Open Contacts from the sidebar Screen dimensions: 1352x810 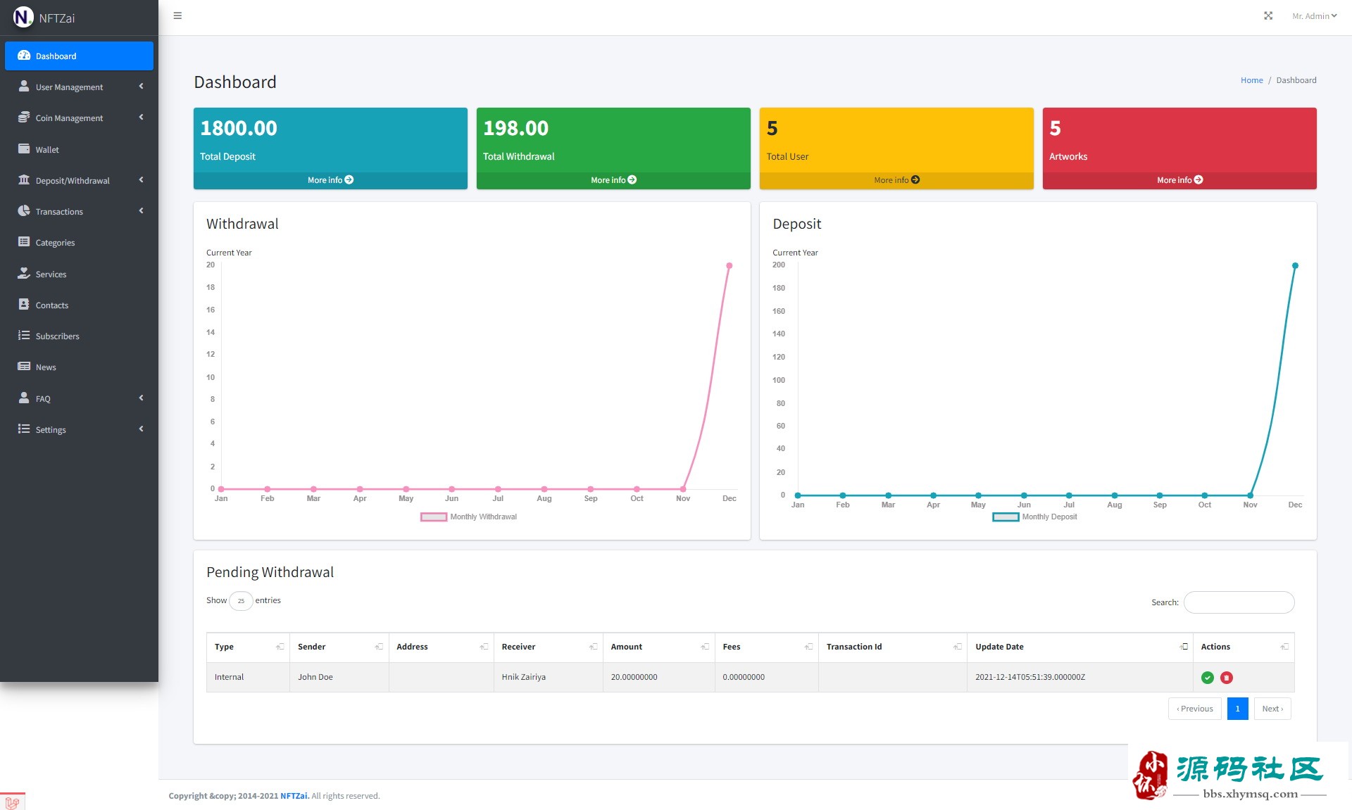tap(51, 305)
